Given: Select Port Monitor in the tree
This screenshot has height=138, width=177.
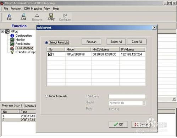Looking at the screenshot, I should click(x=23, y=44).
